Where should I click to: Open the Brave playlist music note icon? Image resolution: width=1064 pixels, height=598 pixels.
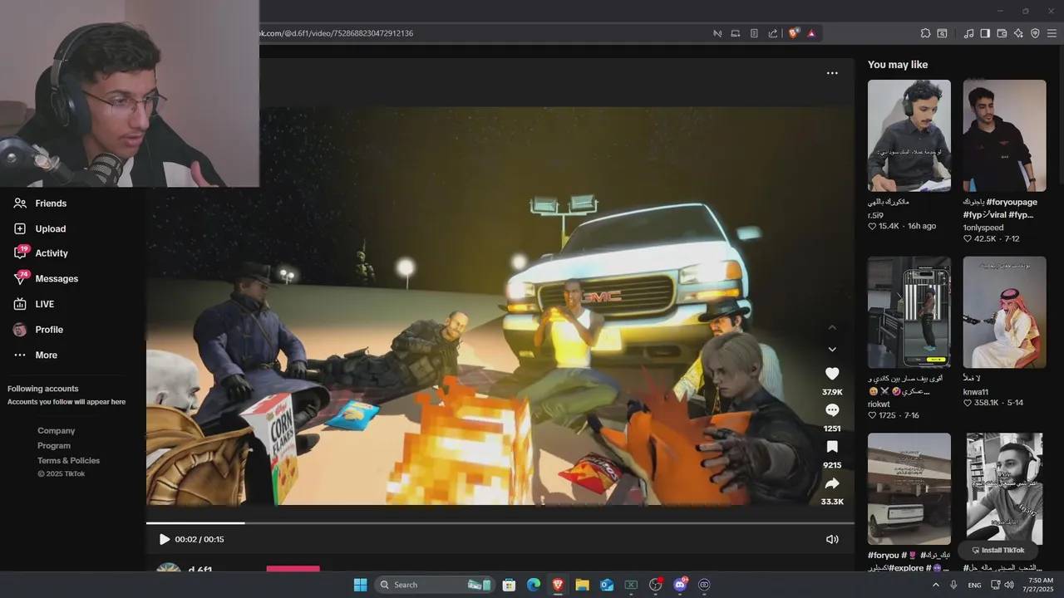(968, 33)
